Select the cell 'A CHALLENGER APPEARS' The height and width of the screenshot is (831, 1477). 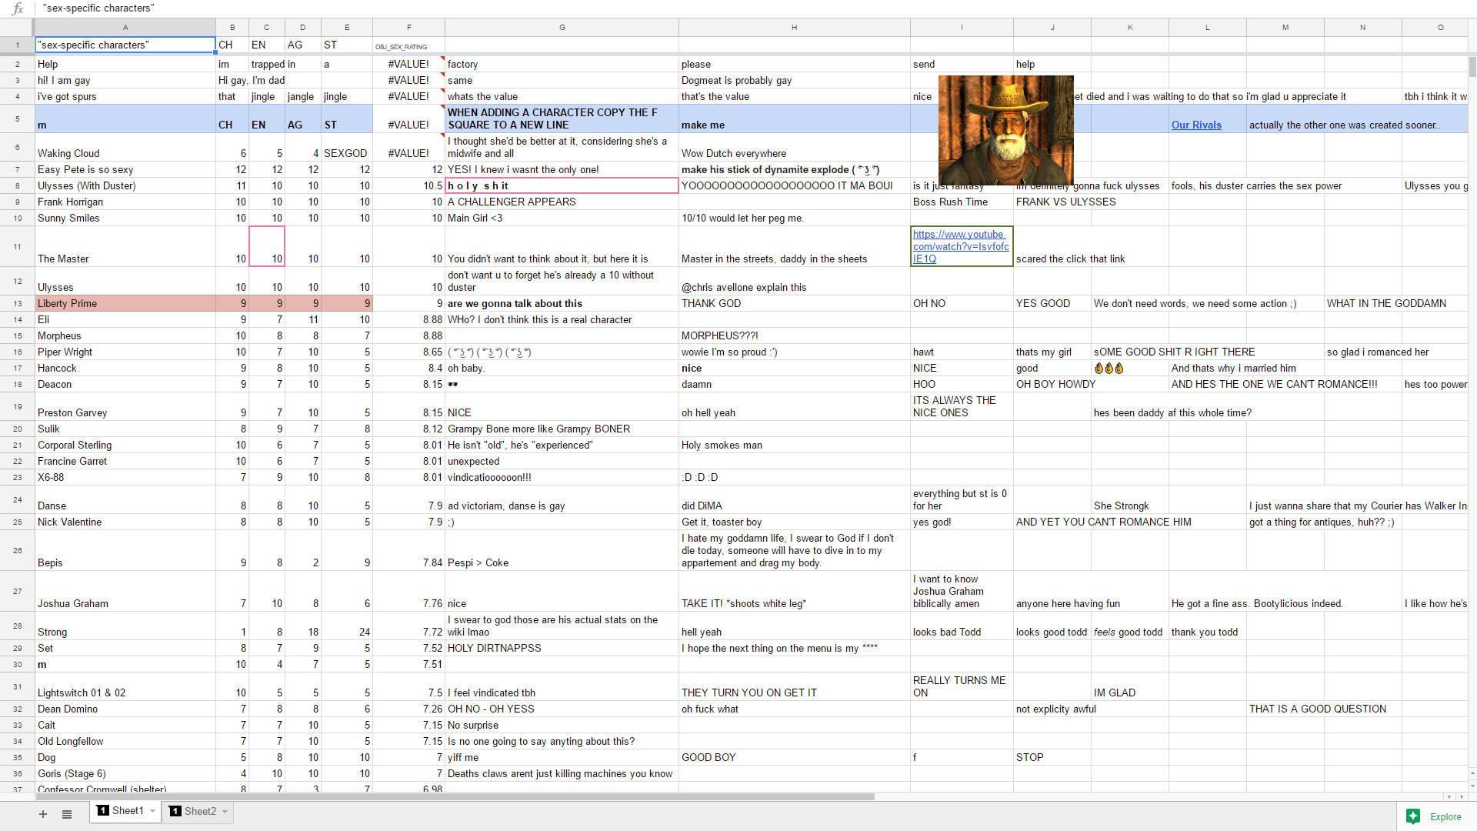tap(562, 202)
